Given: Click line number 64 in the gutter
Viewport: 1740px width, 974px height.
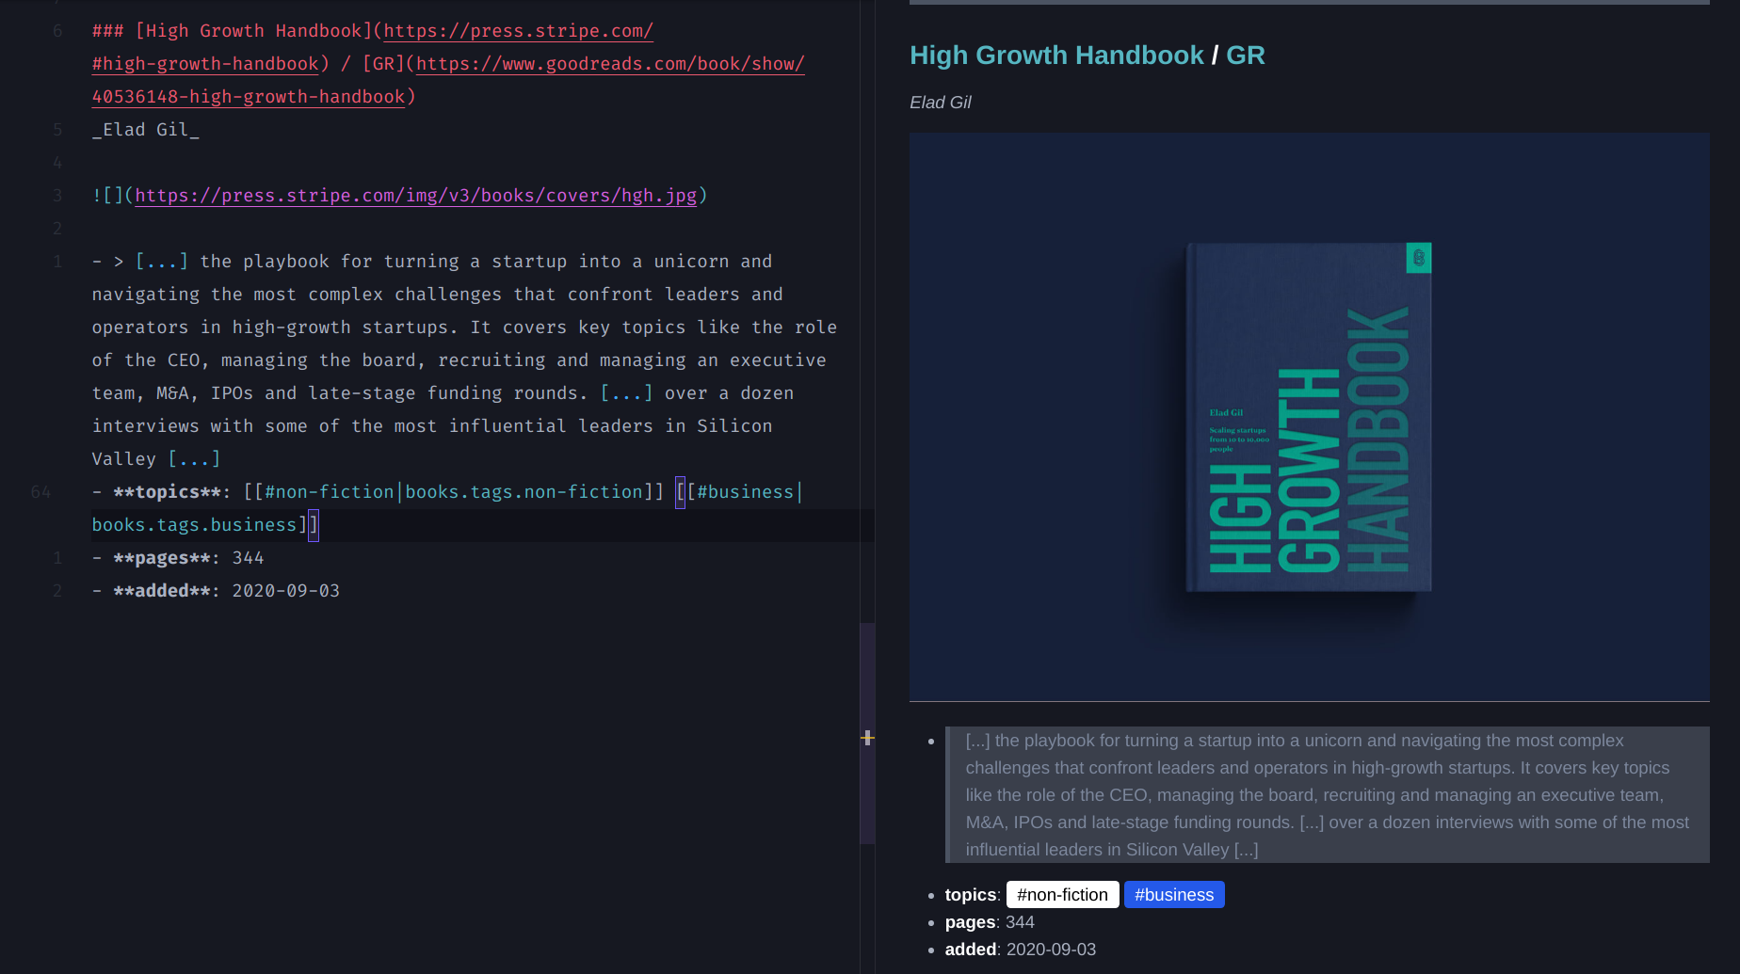Looking at the screenshot, I should coord(40,492).
